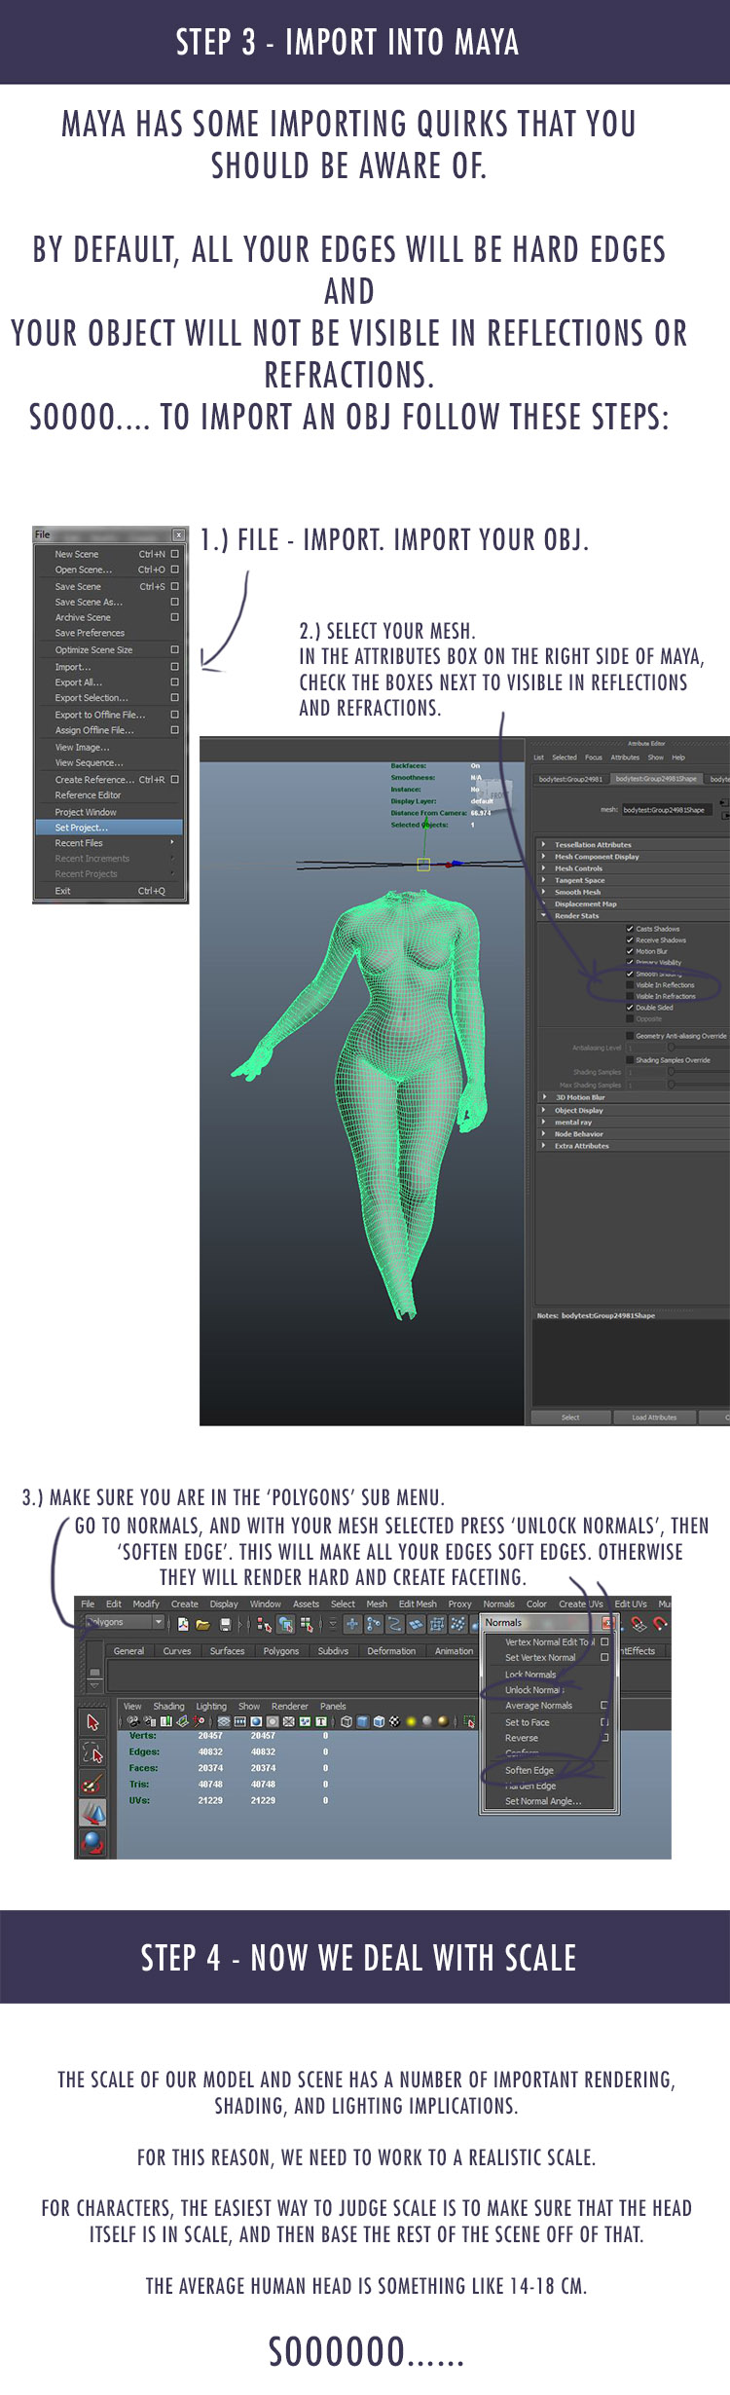The height and width of the screenshot is (2395, 730).
Task: Click the film gate icon in panel toolbar
Action: click(x=239, y=1722)
